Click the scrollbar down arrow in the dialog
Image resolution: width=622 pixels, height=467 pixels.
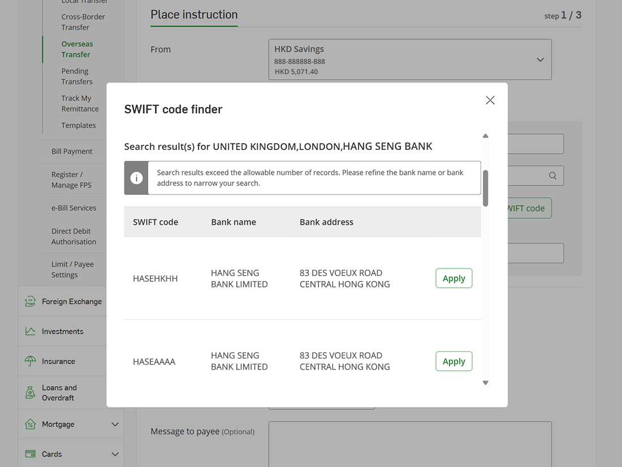point(485,382)
